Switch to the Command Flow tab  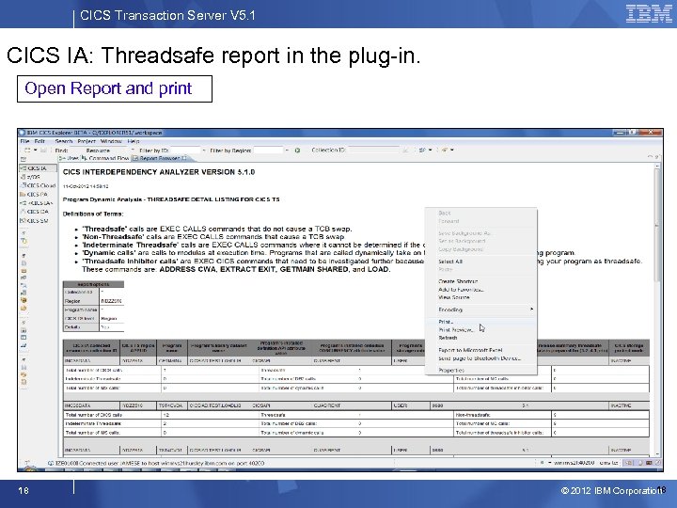(105, 159)
